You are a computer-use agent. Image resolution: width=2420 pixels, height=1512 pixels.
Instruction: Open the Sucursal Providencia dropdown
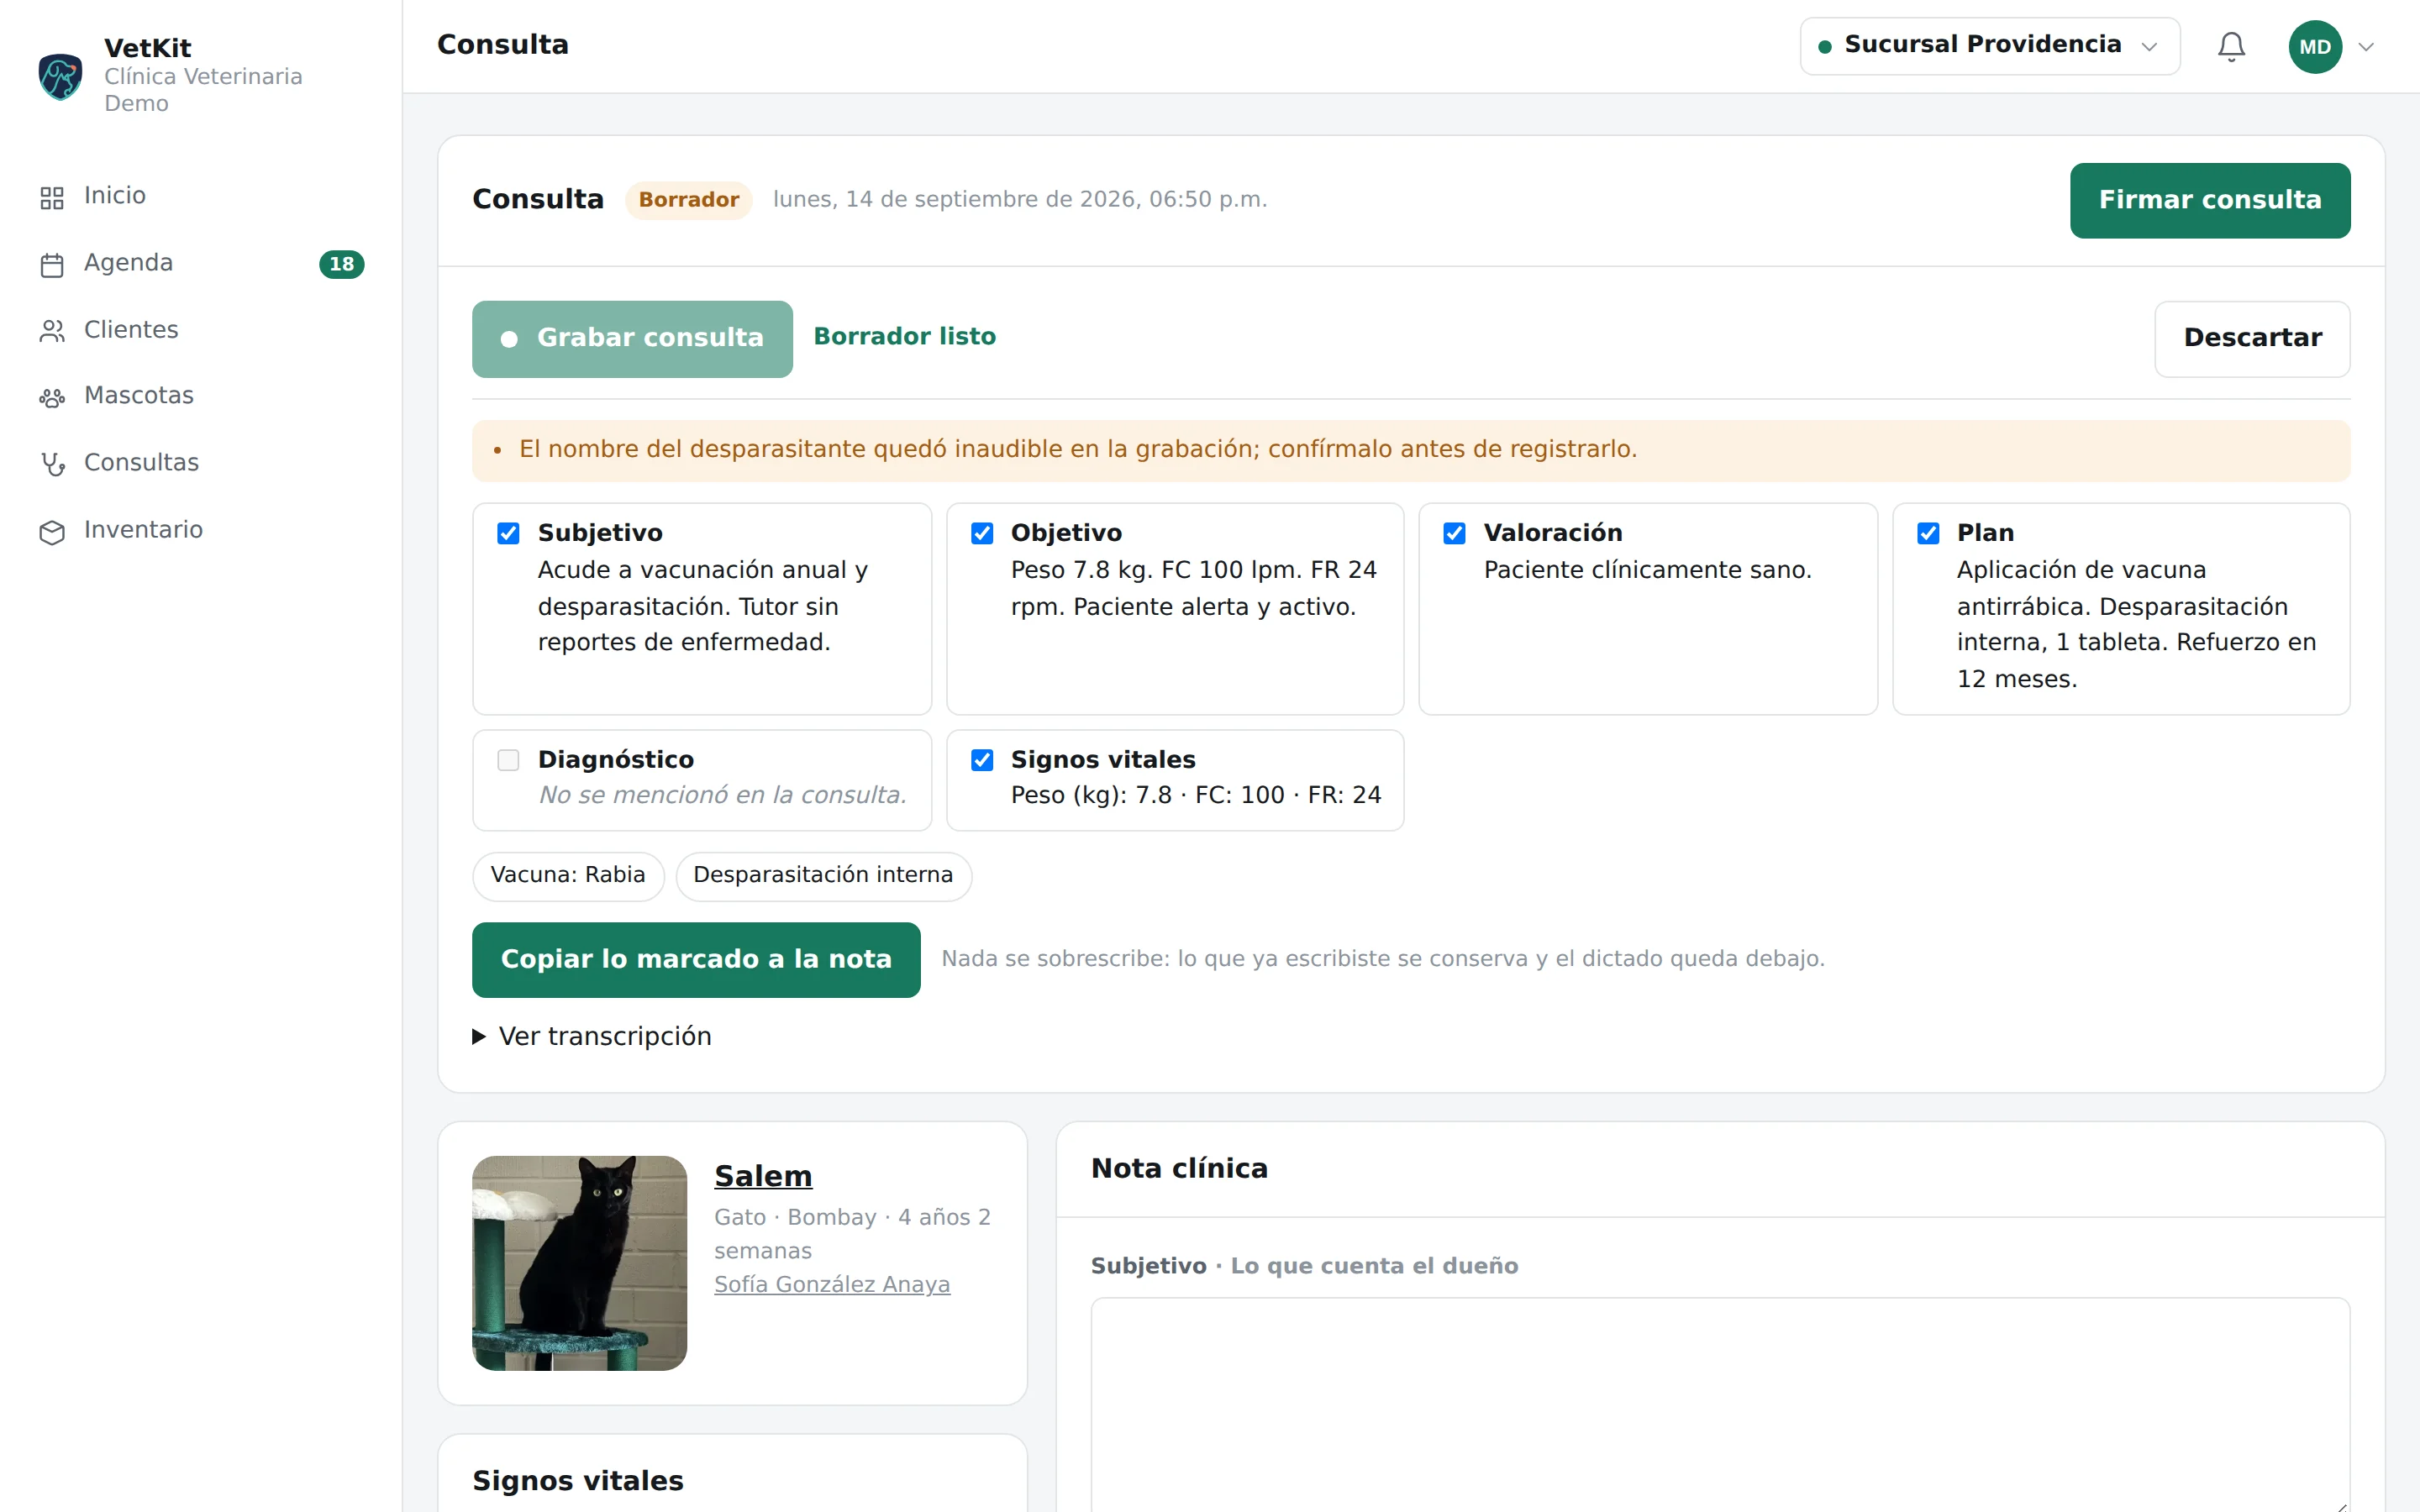(x=1989, y=46)
